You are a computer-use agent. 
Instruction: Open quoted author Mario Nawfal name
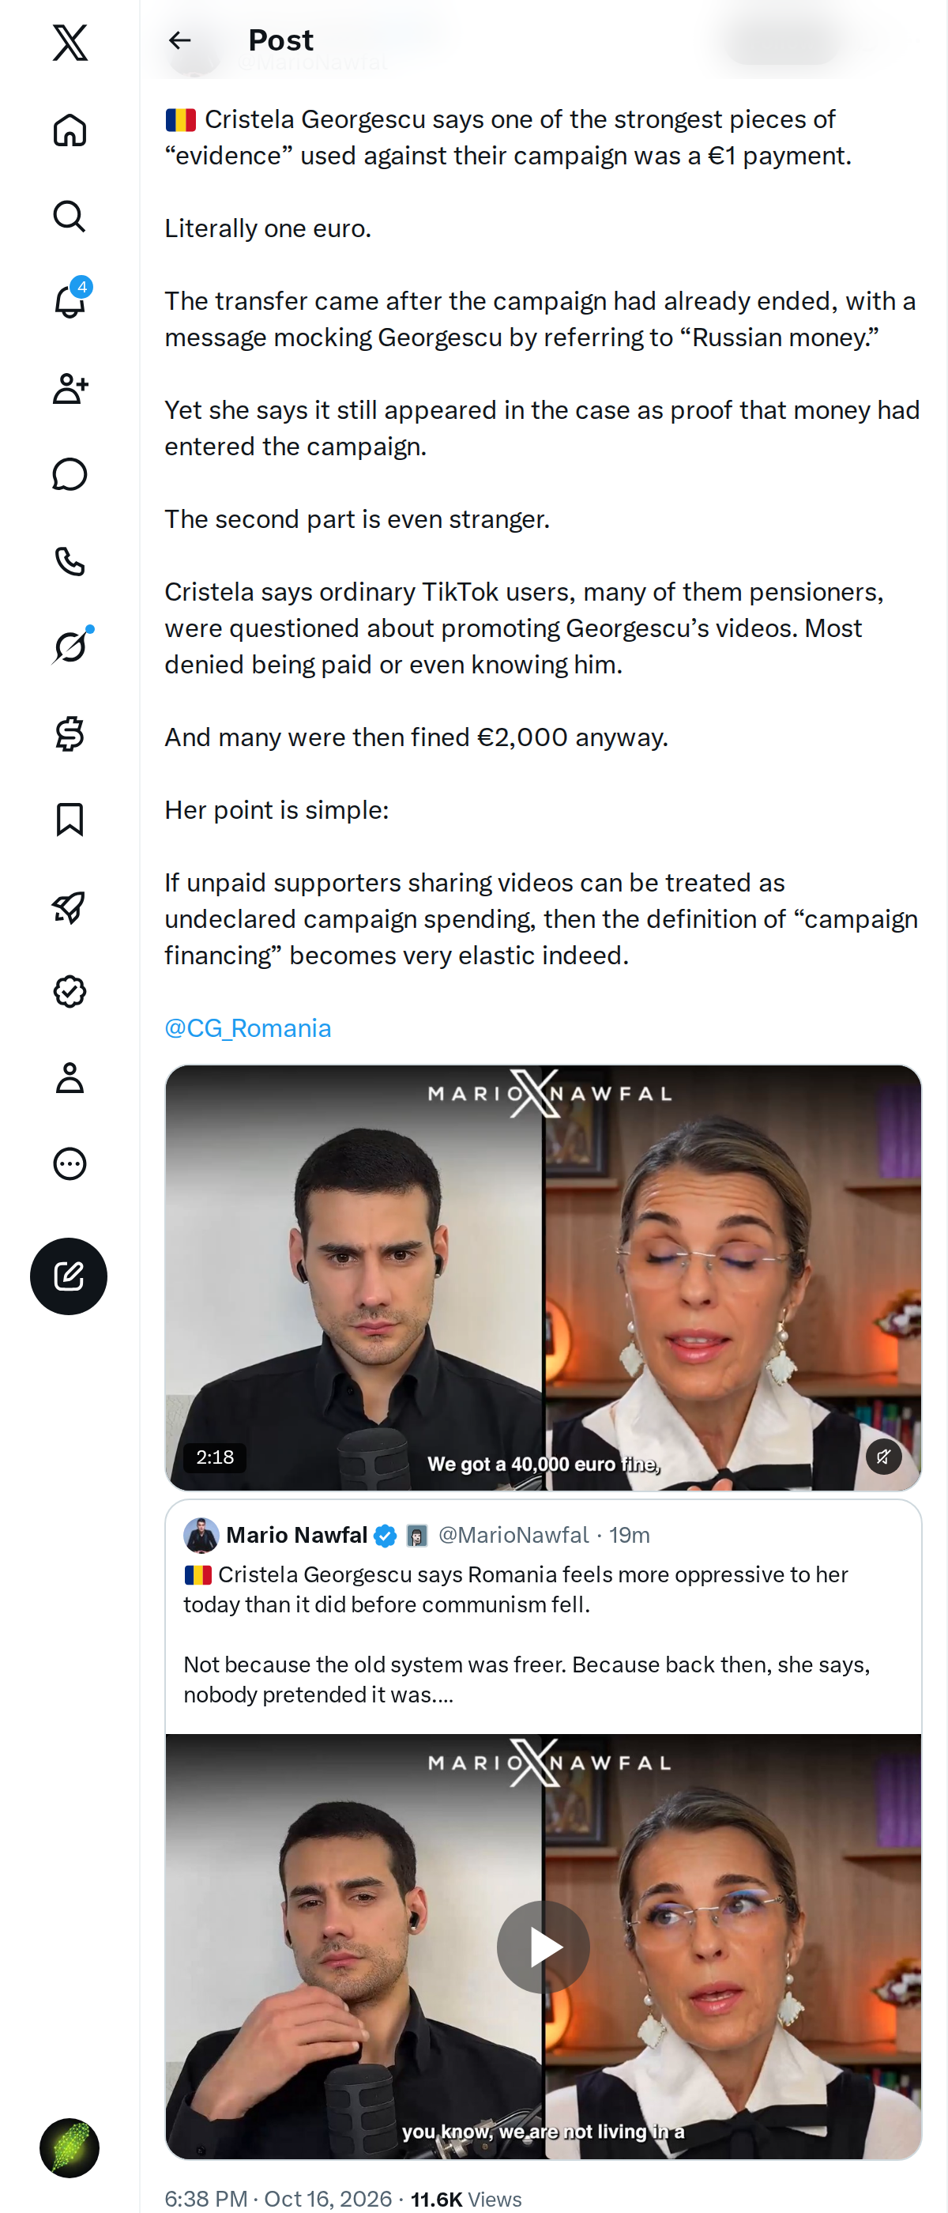(296, 1534)
